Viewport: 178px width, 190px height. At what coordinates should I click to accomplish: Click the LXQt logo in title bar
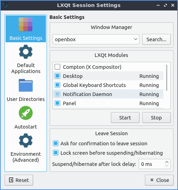[x=5, y=5]
